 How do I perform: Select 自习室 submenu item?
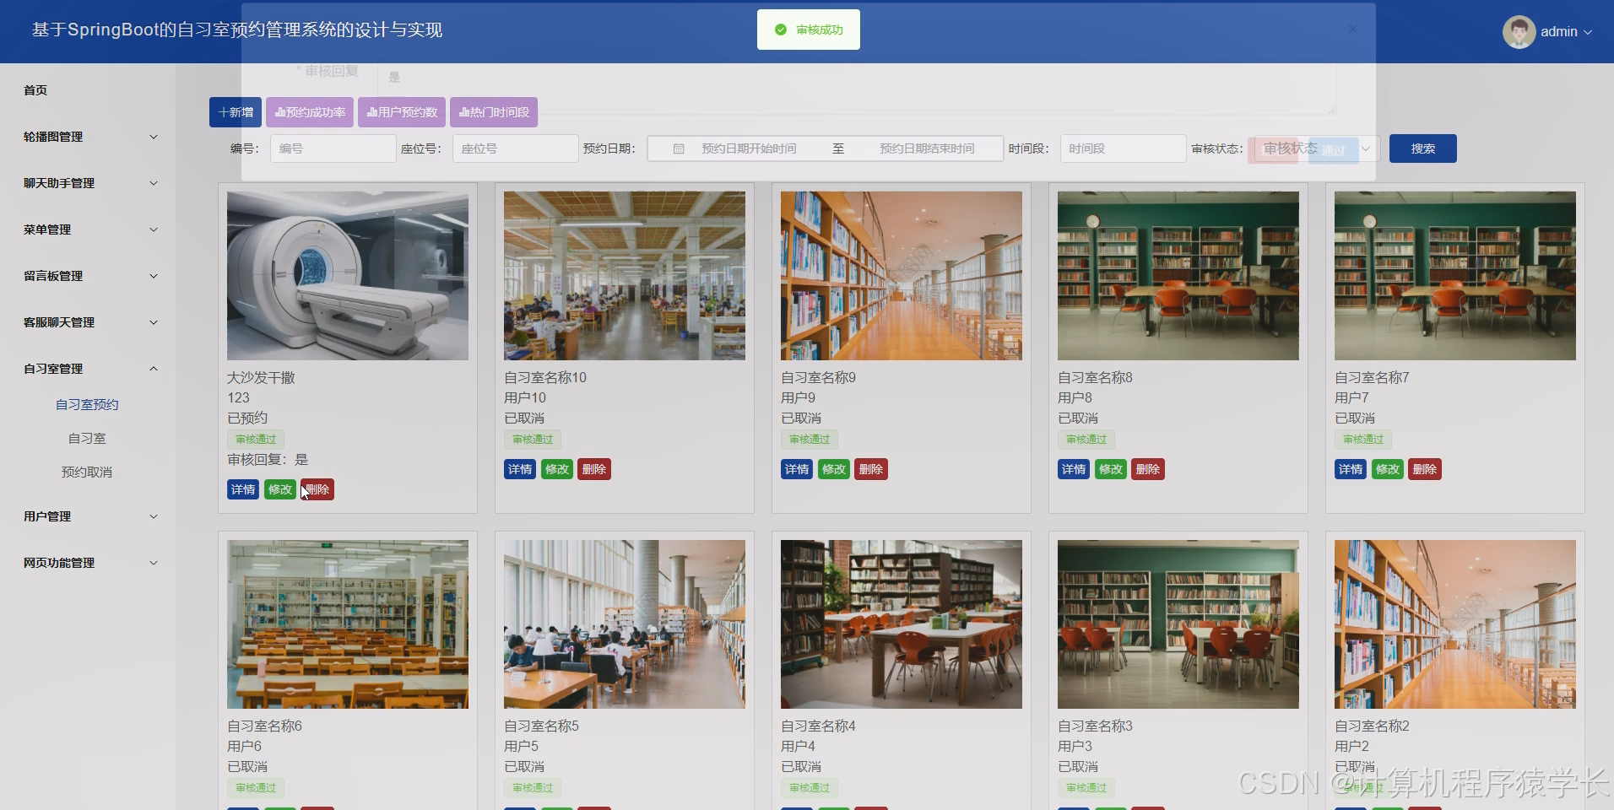[87, 439]
